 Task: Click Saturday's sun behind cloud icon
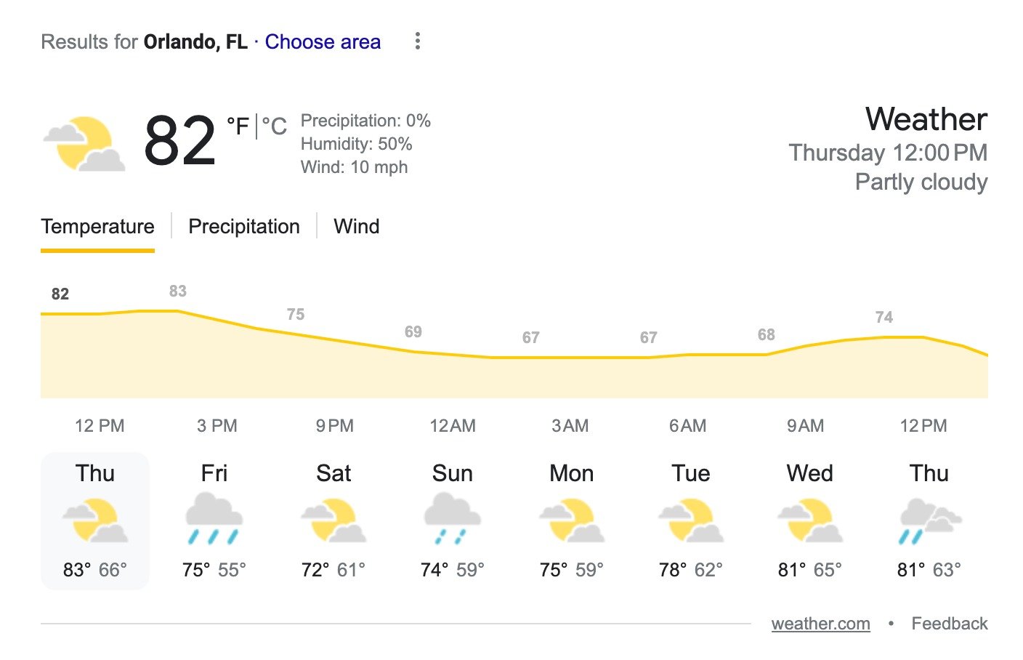(333, 518)
